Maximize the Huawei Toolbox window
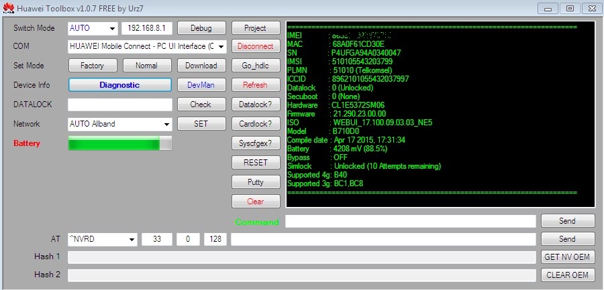604x290 pixels. pos(570,8)
